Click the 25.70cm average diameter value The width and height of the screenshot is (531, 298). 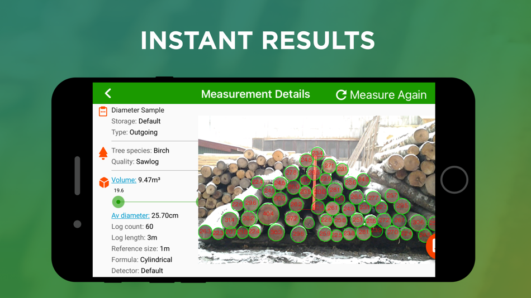(x=165, y=215)
